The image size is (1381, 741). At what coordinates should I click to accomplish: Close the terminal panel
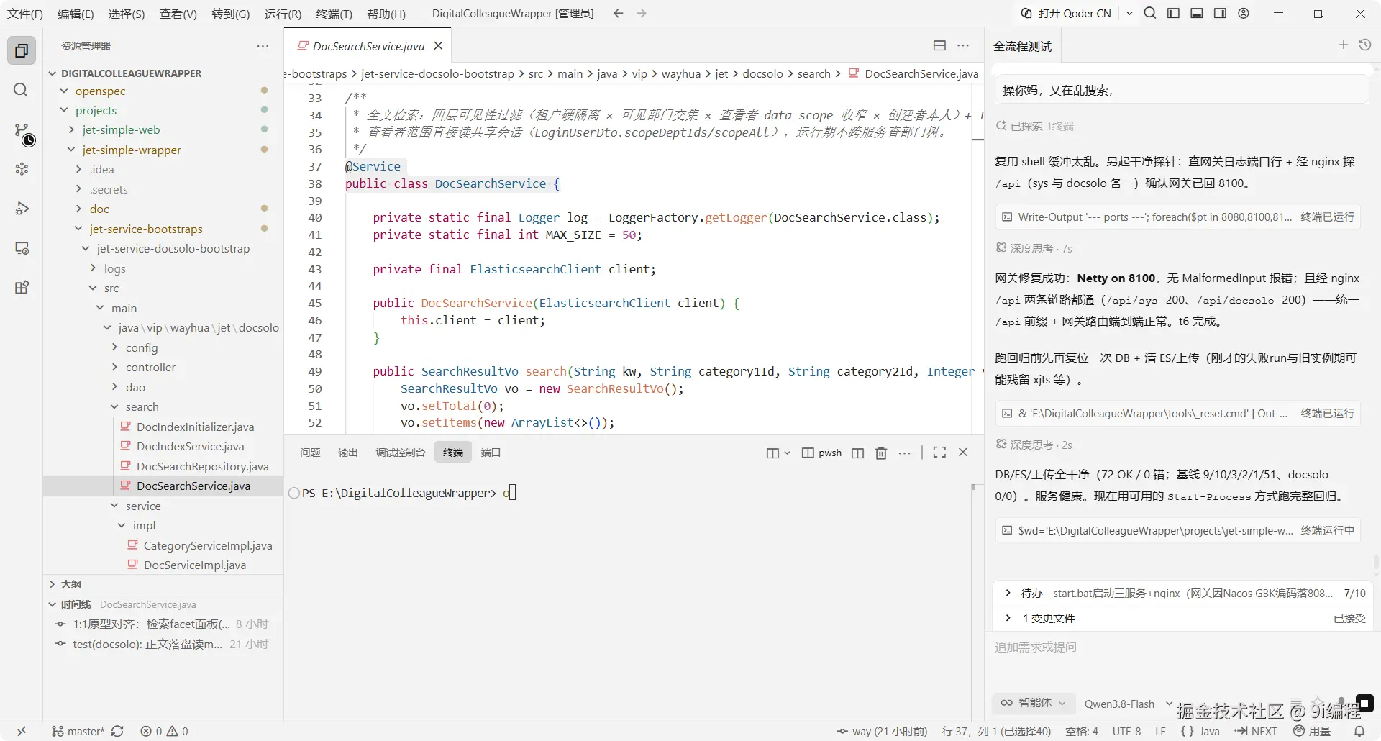click(963, 453)
